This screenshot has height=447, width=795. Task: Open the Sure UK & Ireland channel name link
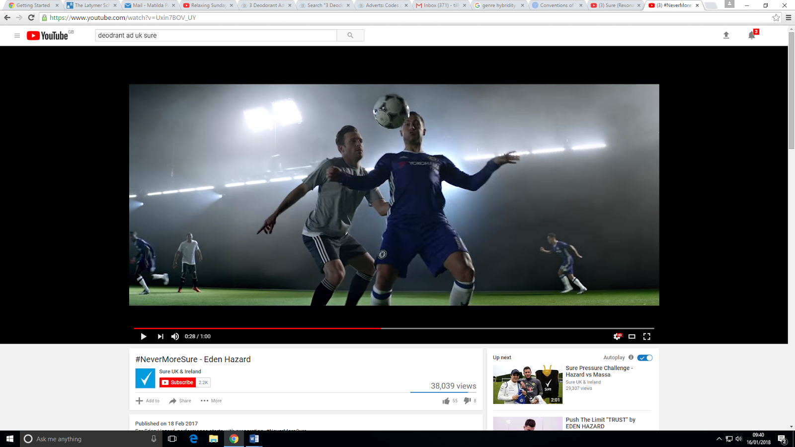tap(180, 372)
